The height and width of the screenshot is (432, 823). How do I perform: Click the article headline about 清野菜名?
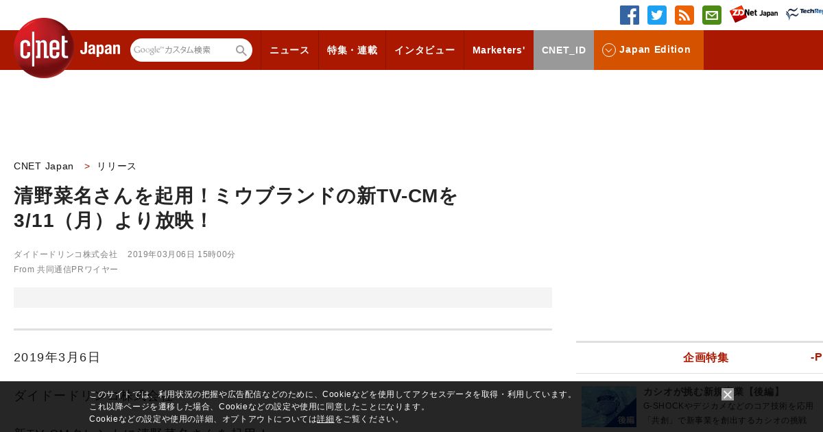point(235,208)
